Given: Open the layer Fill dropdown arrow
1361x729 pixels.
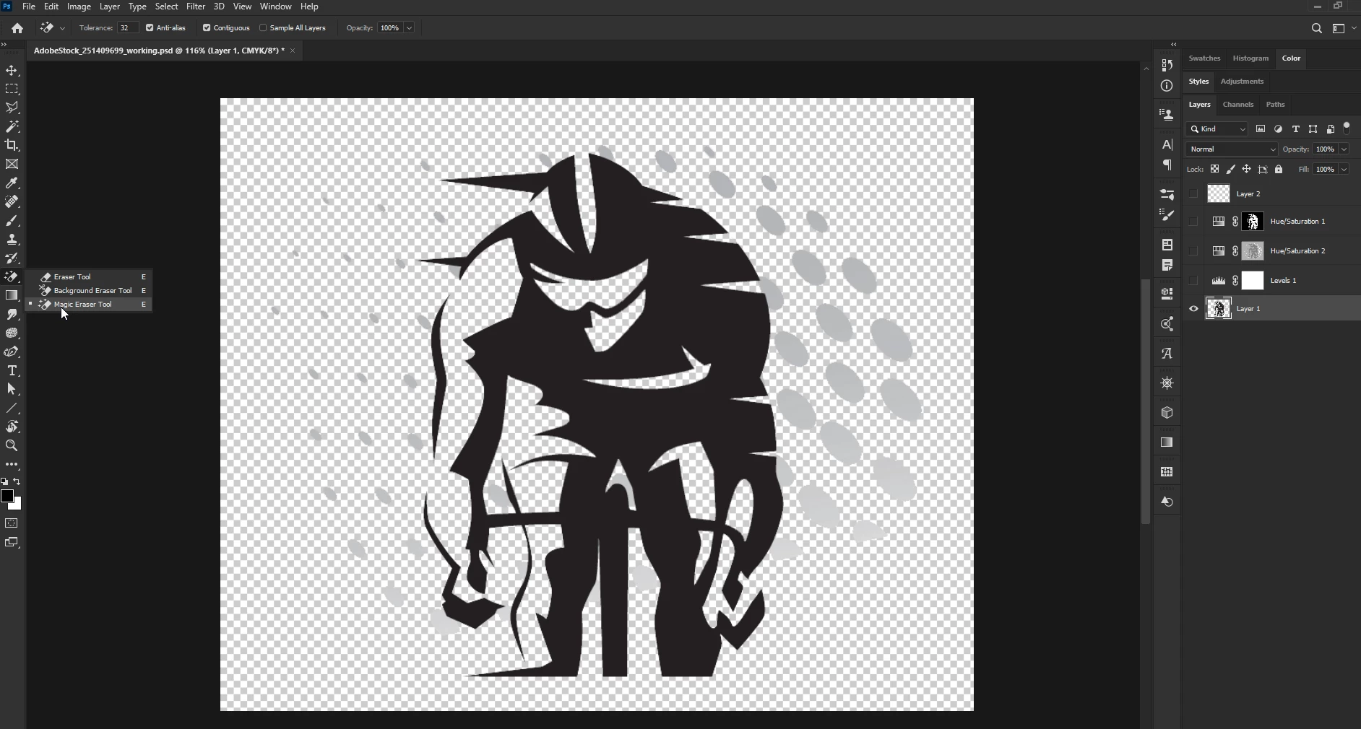Looking at the screenshot, I should (1344, 170).
